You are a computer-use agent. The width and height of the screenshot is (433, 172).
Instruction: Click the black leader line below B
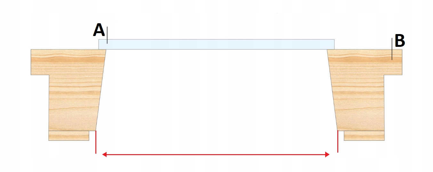point(392,49)
